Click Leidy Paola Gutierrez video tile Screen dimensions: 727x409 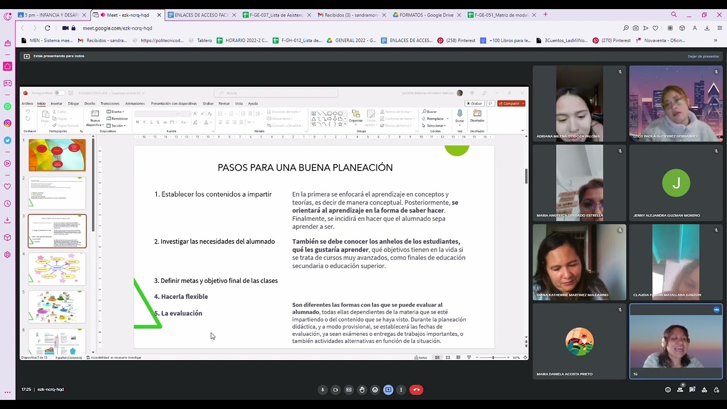point(676,103)
